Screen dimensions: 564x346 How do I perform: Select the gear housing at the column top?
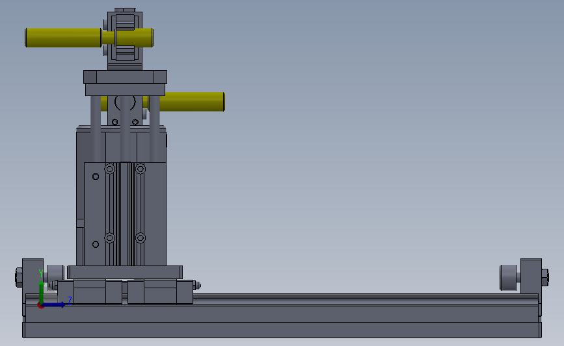tap(125, 40)
